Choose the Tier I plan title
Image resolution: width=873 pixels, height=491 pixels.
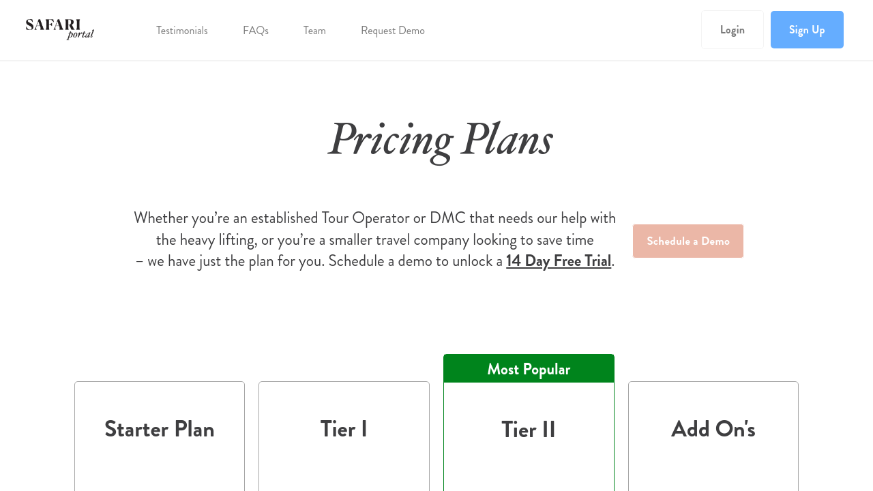(344, 429)
